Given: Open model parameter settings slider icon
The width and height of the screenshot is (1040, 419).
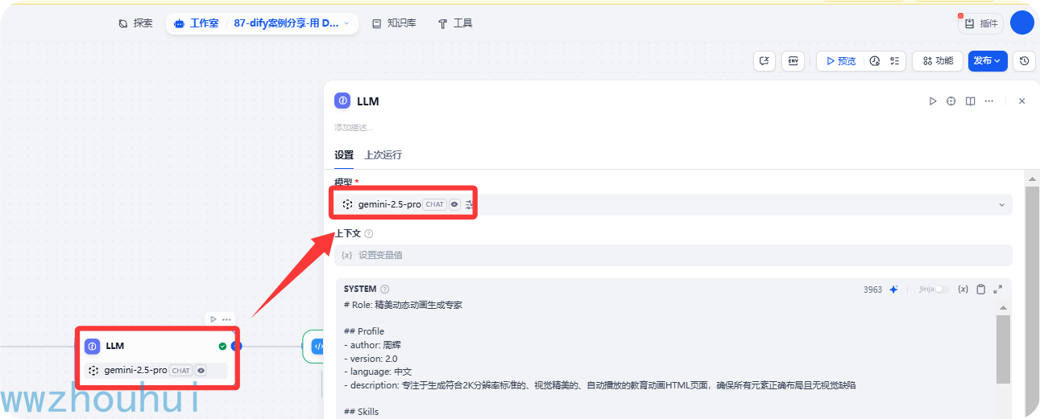Looking at the screenshot, I should [470, 205].
